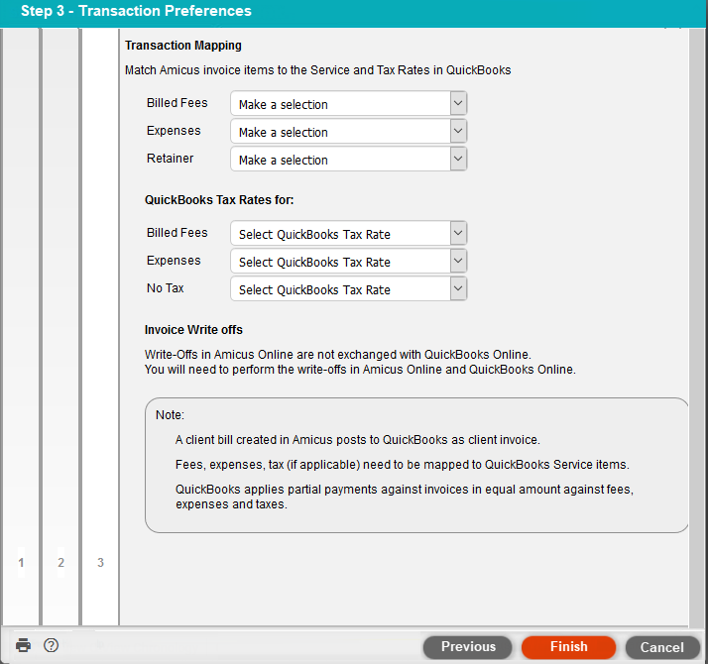The height and width of the screenshot is (664, 708).
Task: Click the Invoice Write offs heading
Action: tap(193, 330)
